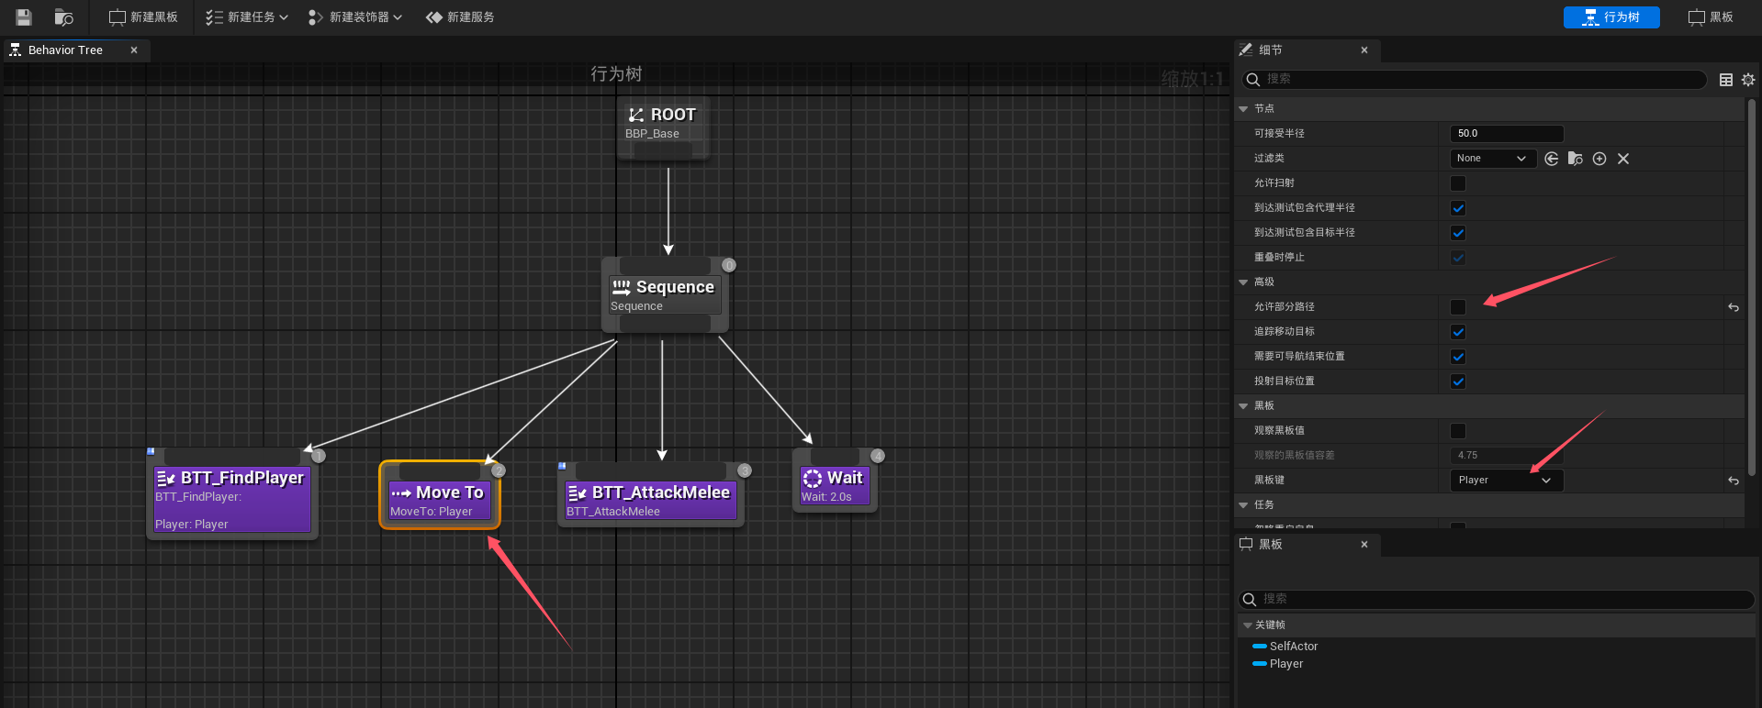Click the create-new plus icon for 过滤类
Image resolution: width=1762 pixels, height=708 pixels.
(1599, 159)
